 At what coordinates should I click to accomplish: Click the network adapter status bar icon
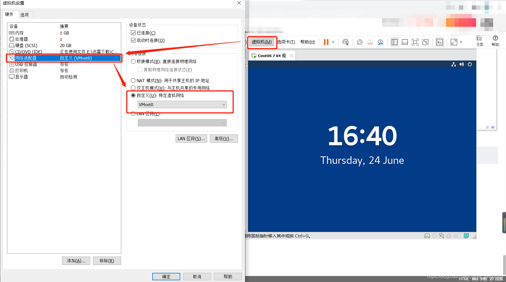442,236
